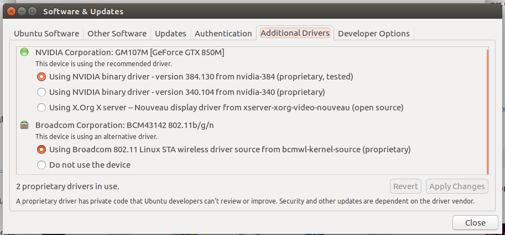Viewport: 505px width, 235px height.
Task: Choose the Nouveau open source display driver
Action: (x=220, y=108)
